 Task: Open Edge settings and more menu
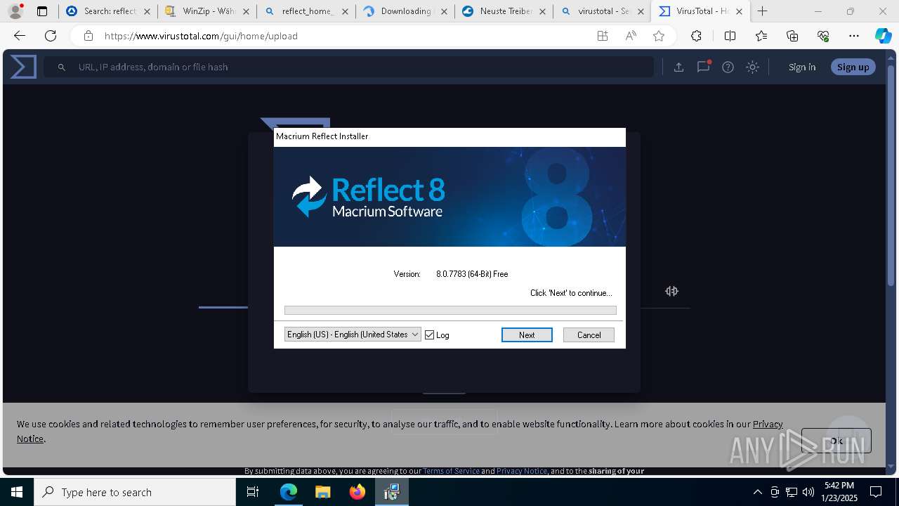[854, 36]
